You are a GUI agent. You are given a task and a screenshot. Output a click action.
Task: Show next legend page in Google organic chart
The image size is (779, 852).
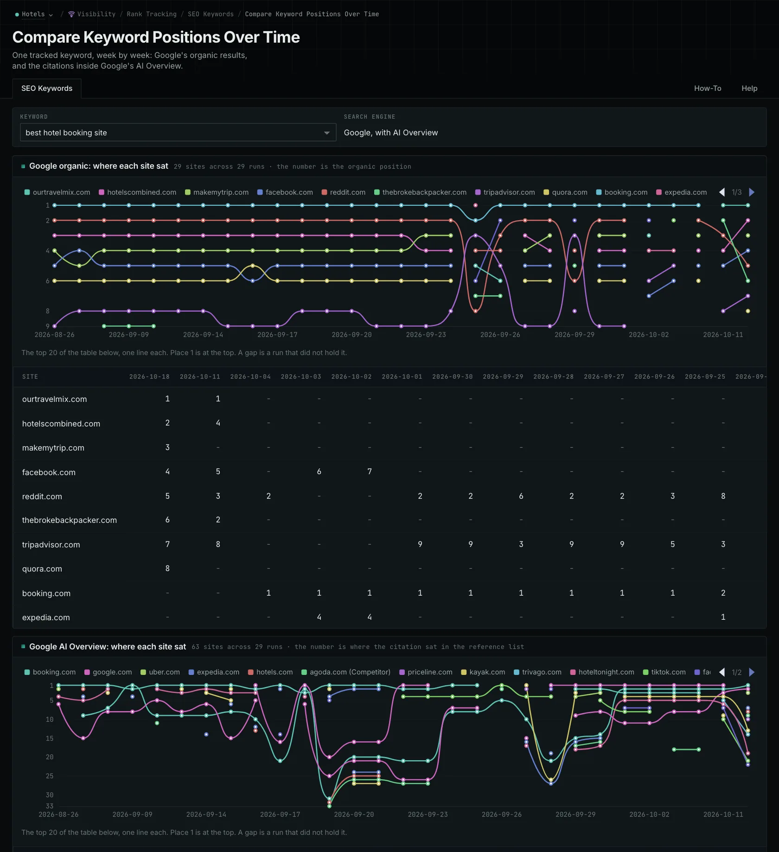click(752, 192)
